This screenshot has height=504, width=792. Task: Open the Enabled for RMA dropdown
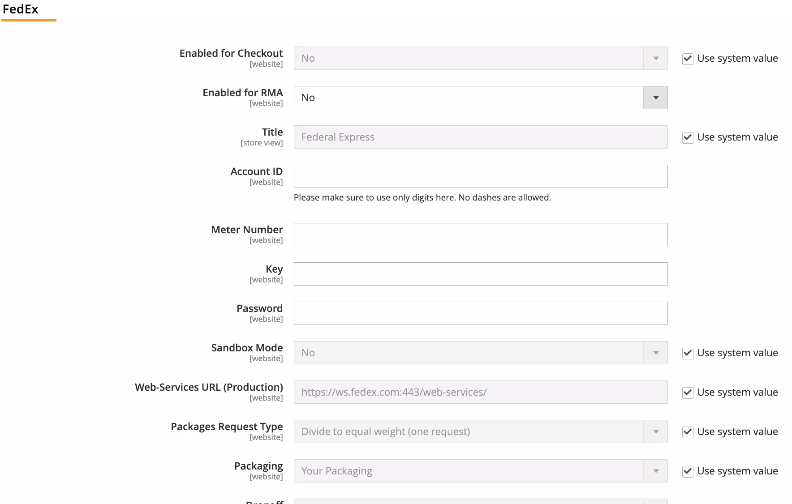pyautogui.click(x=468, y=98)
